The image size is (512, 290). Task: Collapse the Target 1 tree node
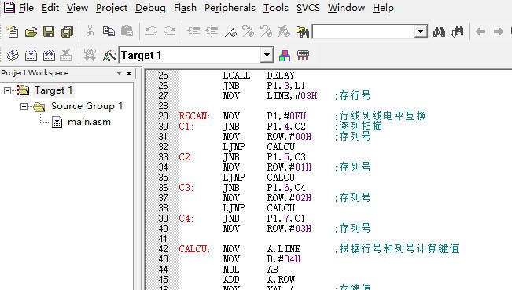pos(7,90)
